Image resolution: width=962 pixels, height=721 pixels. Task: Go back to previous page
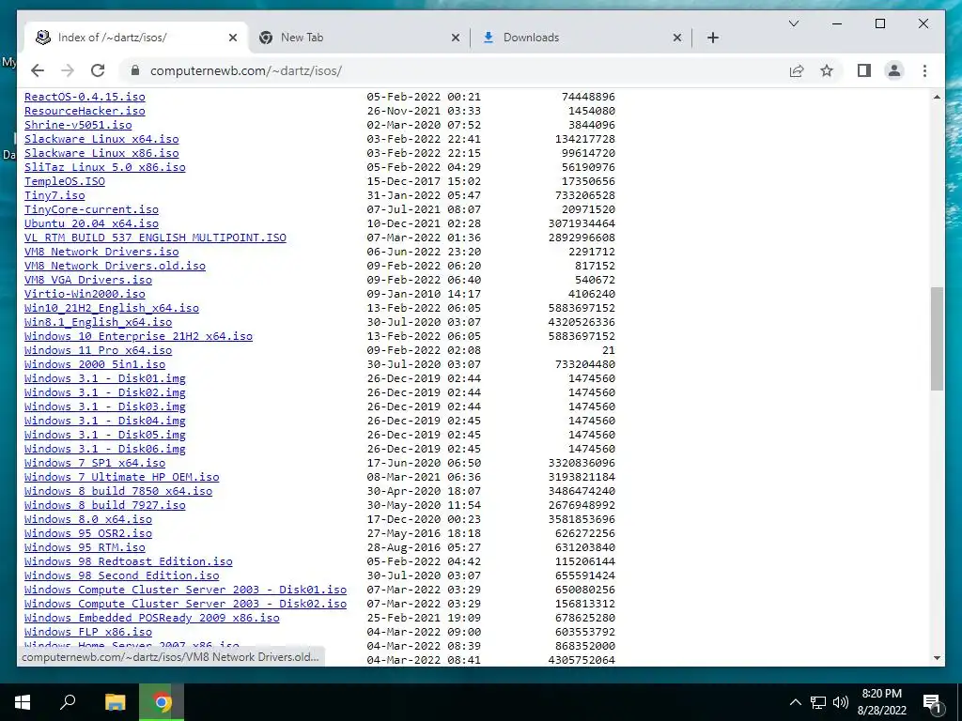[38, 70]
